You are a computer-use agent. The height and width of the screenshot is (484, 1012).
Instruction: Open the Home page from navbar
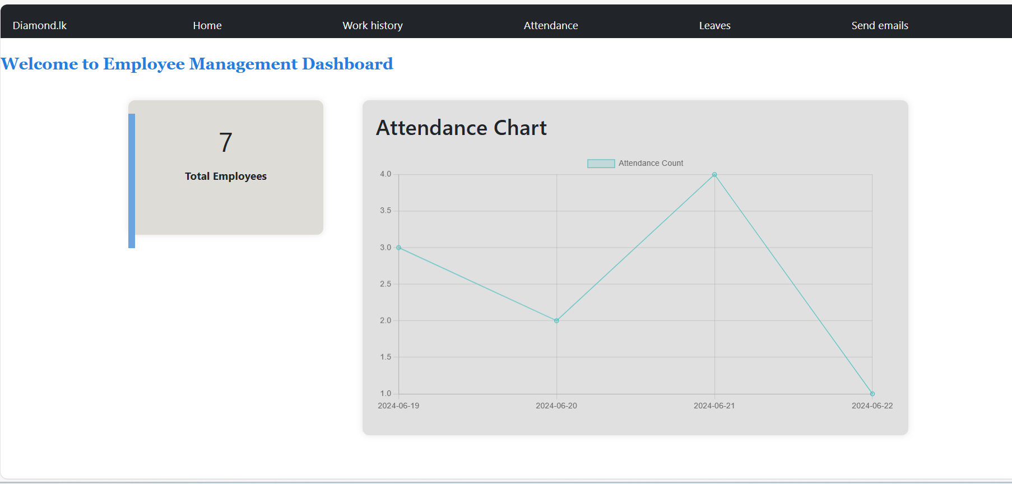(x=207, y=26)
